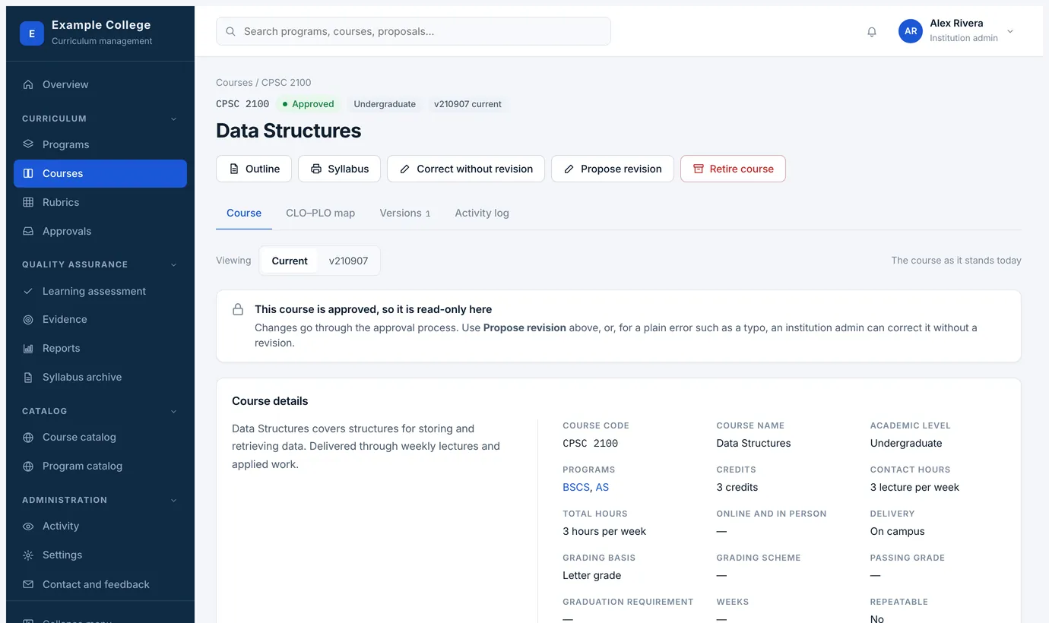Open the AS program link
Image resolution: width=1049 pixels, height=623 pixels.
602,487
